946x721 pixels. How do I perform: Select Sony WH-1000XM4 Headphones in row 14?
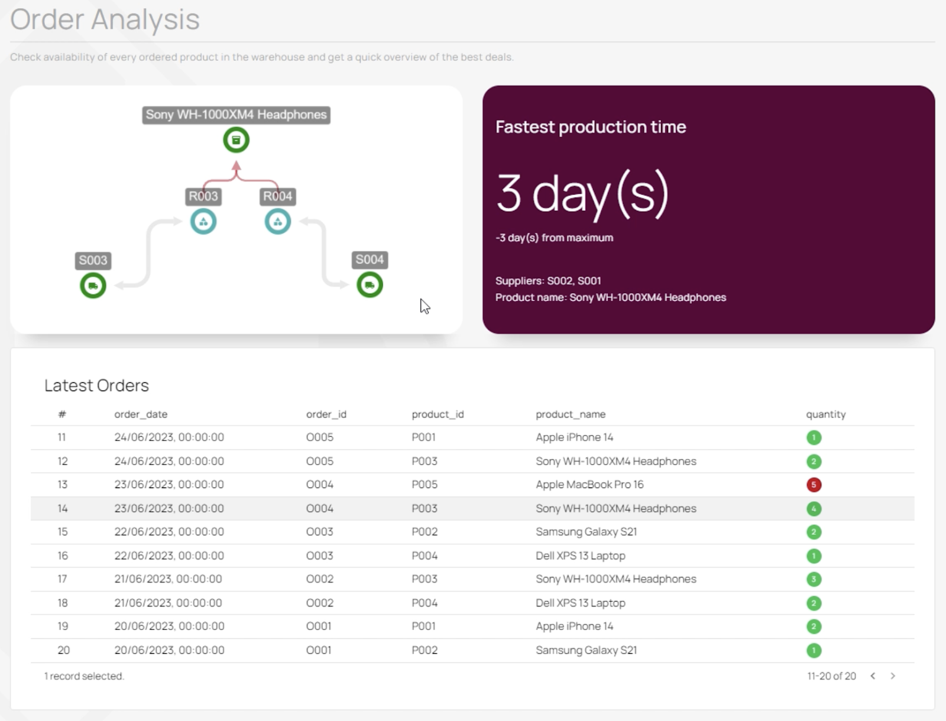pos(616,508)
